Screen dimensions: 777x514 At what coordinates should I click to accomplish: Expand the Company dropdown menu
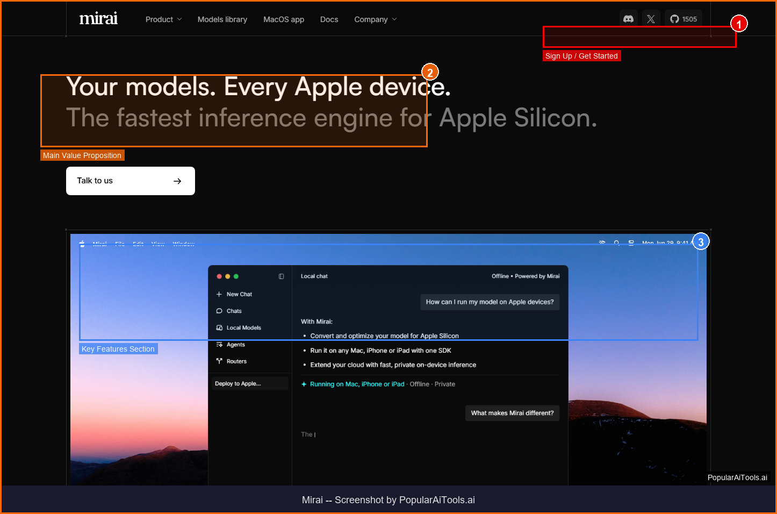[375, 19]
